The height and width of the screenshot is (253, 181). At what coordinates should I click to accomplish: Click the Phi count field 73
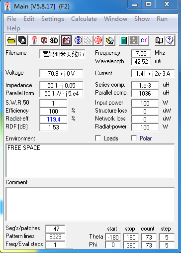[149, 245]
